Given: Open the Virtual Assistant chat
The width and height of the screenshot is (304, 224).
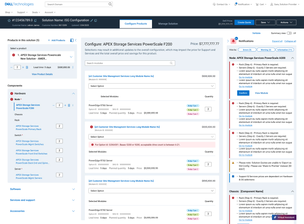Looking at the screenshot, I should (284, 218).
